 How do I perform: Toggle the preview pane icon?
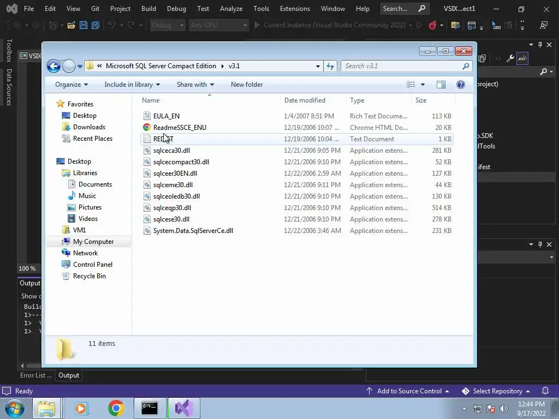click(441, 85)
